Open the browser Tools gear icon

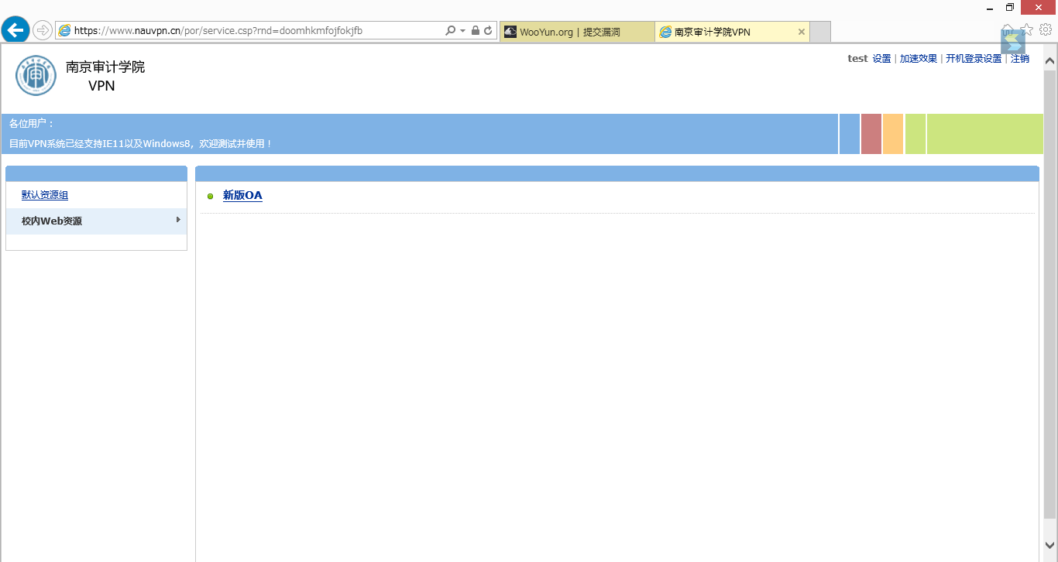(1046, 29)
